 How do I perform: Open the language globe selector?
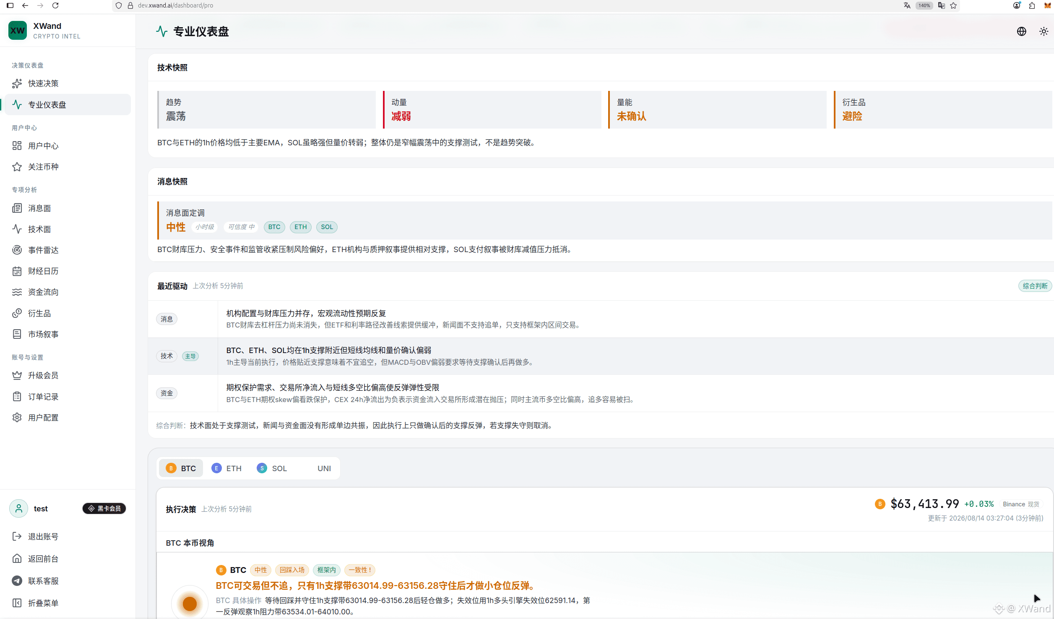(1022, 31)
